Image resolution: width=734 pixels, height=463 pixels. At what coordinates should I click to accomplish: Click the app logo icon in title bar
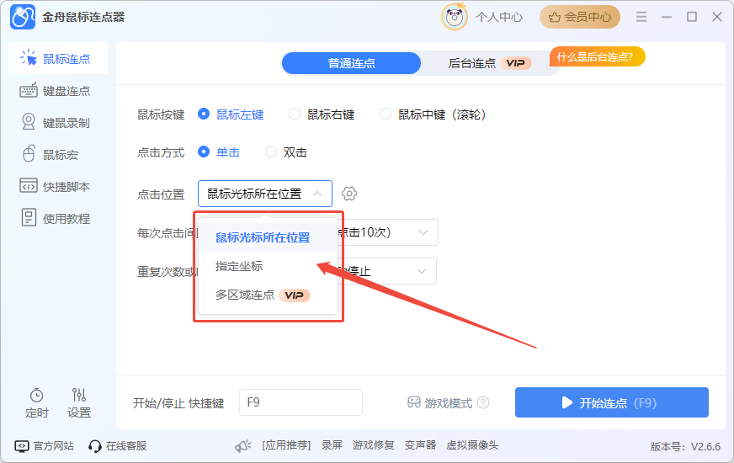click(23, 18)
